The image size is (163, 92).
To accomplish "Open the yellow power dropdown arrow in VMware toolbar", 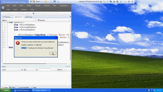I will coord(48,2).
